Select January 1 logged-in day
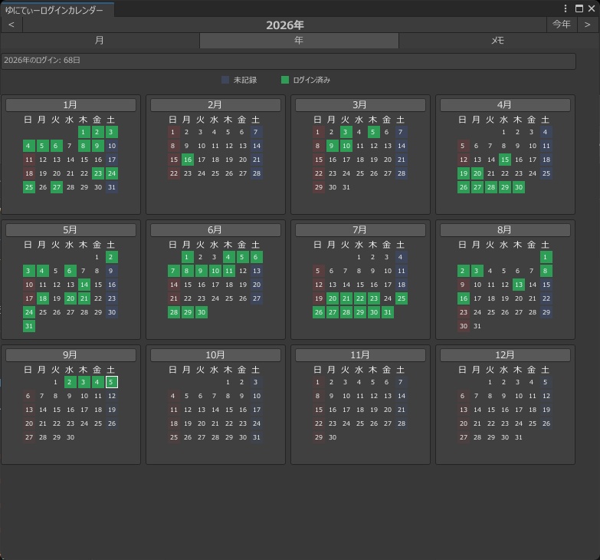Viewport: 600px width, 560px height. (x=84, y=132)
